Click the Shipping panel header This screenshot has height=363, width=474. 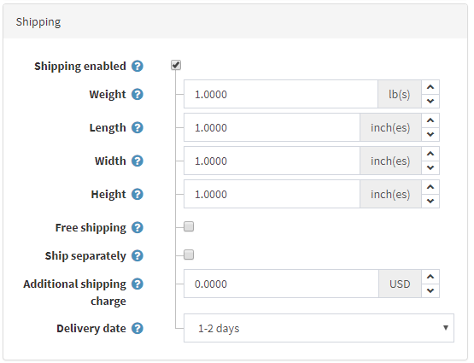pos(235,21)
